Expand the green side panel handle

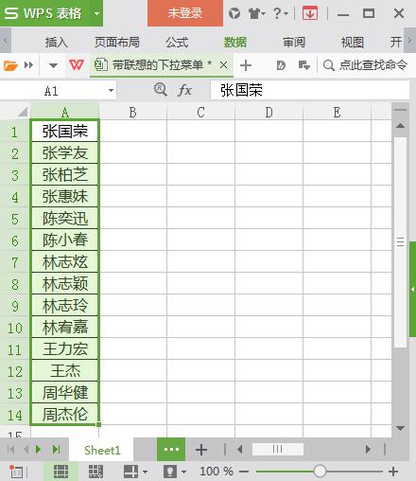click(412, 289)
